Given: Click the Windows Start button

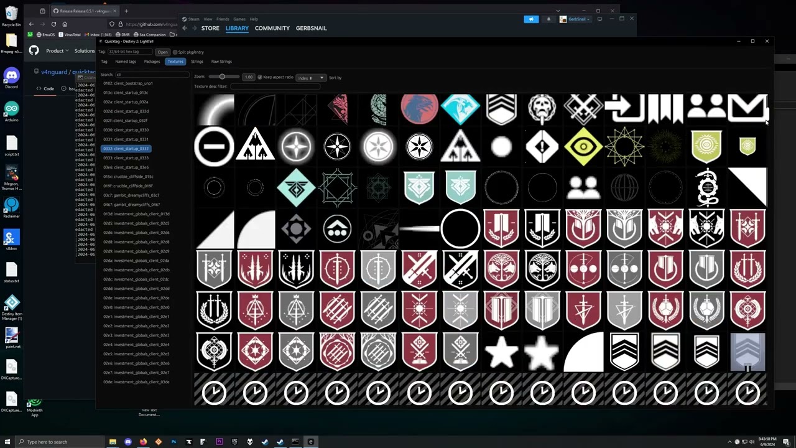Looking at the screenshot, I should [7, 442].
